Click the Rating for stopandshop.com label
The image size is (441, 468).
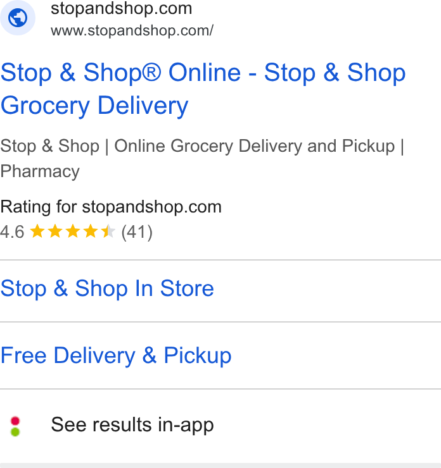coord(111,207)
